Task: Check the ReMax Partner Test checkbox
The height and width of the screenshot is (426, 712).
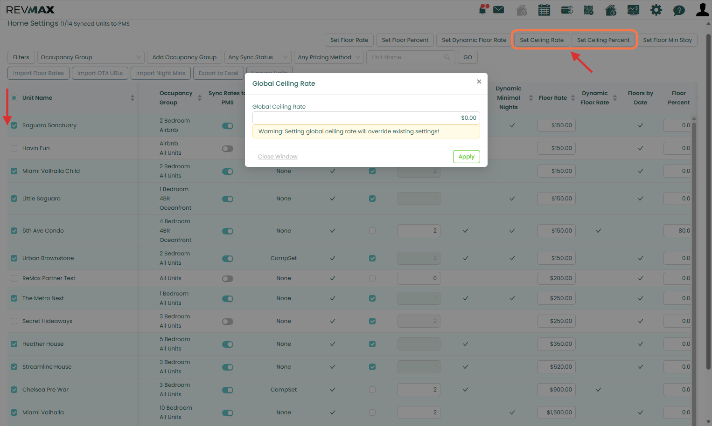Action: point(14,278)
